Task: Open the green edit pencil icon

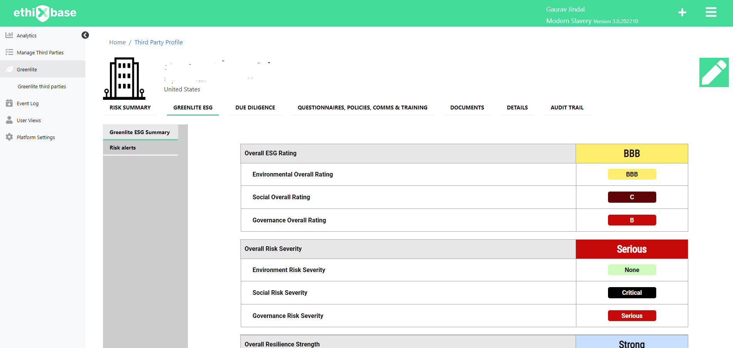Action: [x=714, y=72]
